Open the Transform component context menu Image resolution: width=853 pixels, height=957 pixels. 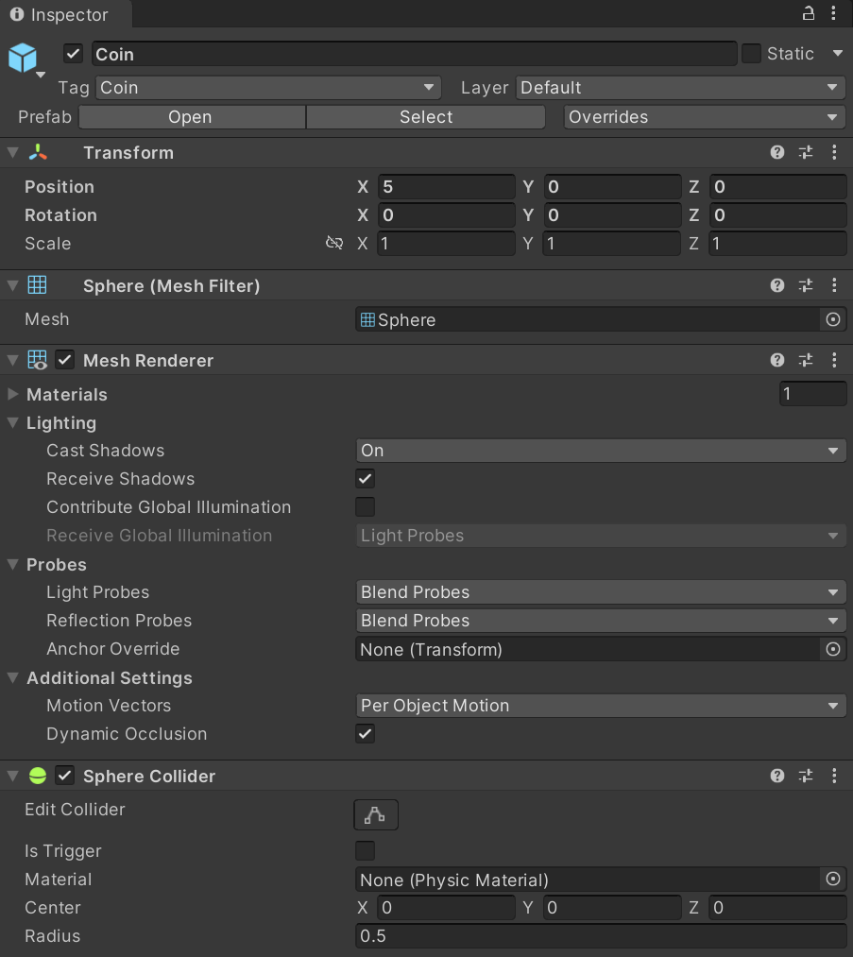[x=834, y=152]
